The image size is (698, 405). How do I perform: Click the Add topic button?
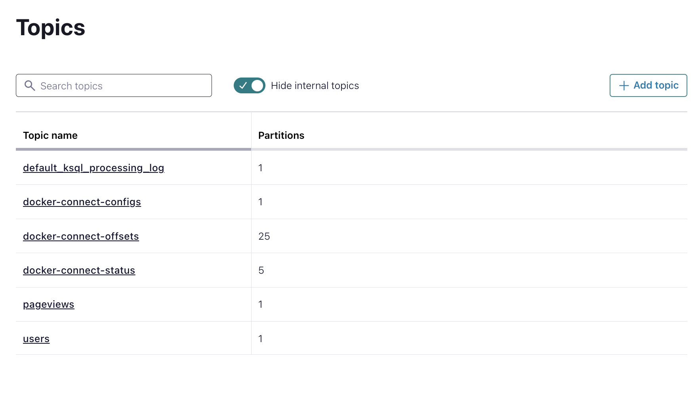tap(648, 85)
